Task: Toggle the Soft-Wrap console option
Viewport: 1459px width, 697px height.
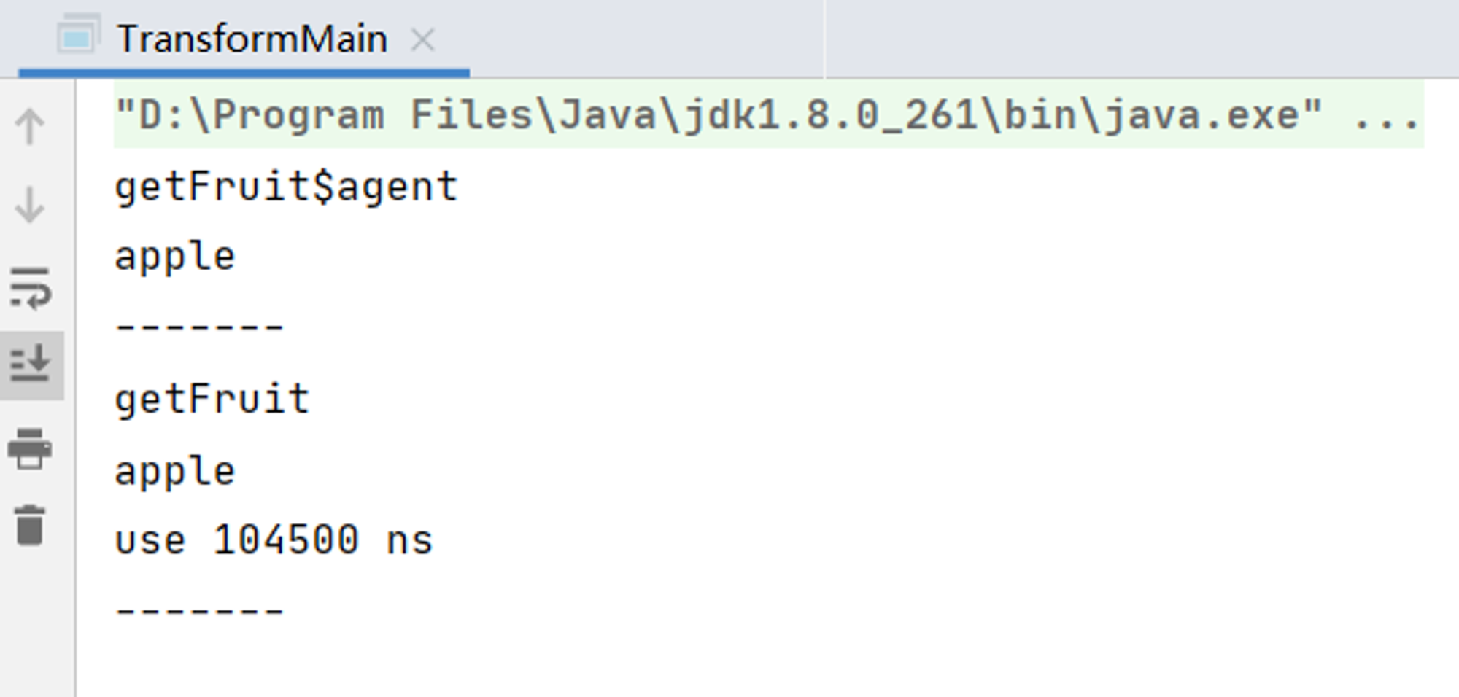Action: (x=30, y=287)
